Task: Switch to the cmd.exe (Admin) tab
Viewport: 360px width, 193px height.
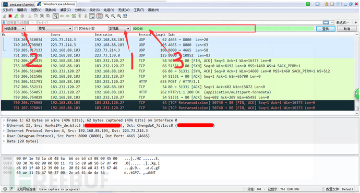Action: [19, 4]
